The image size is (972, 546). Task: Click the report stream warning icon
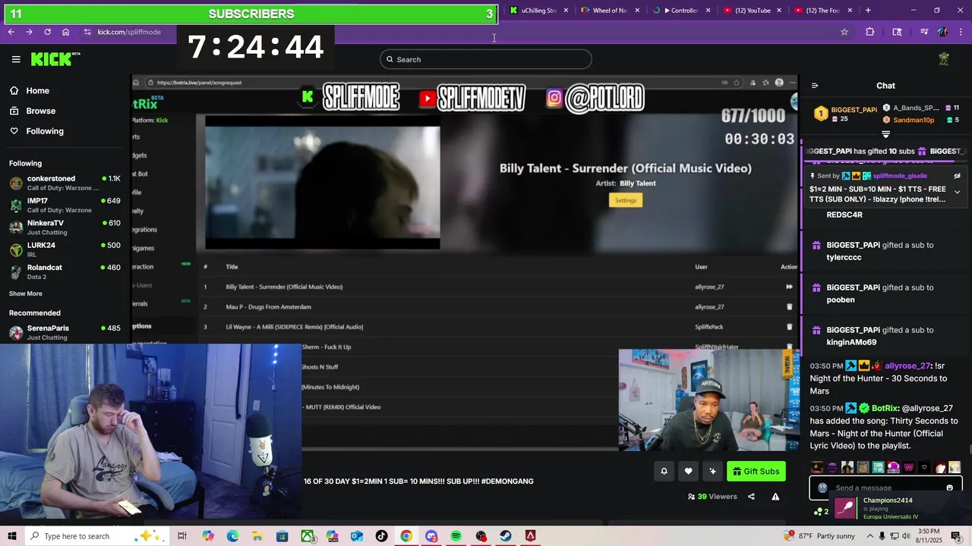pos(775,497)
